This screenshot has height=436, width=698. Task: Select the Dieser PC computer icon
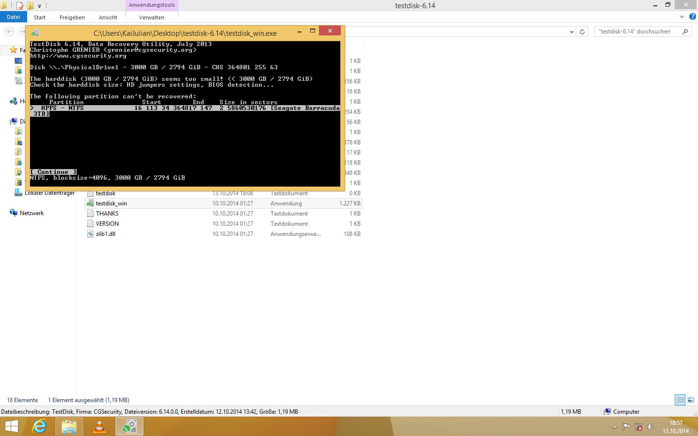tap(14, 121)
